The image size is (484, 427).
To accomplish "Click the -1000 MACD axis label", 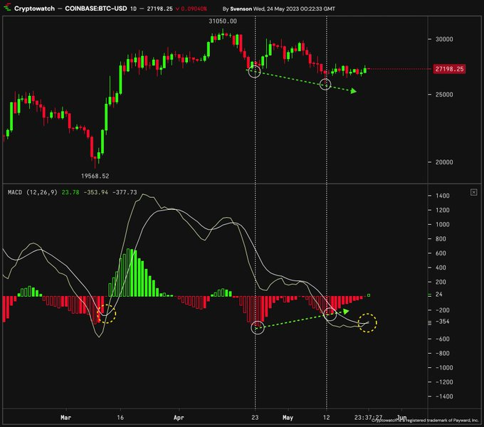I will [444, 367].
